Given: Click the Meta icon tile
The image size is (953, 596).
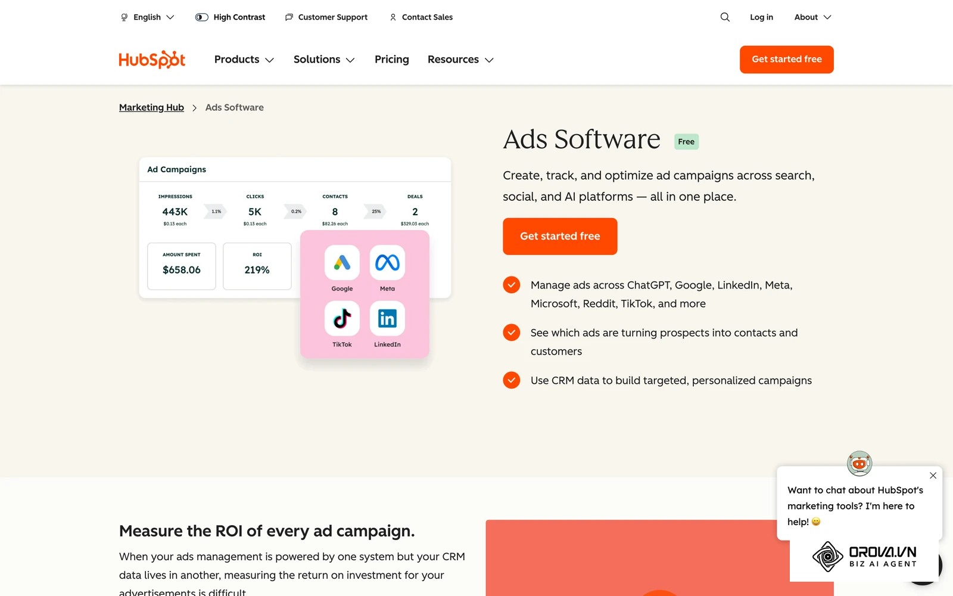Looking at the screenshot, I should tap(387, 263).
